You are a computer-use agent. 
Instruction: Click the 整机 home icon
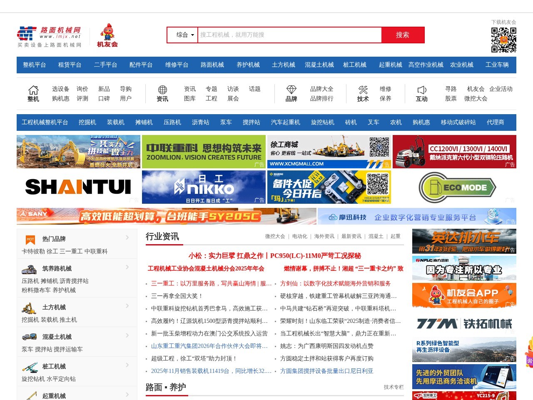(x=33, y=90)
